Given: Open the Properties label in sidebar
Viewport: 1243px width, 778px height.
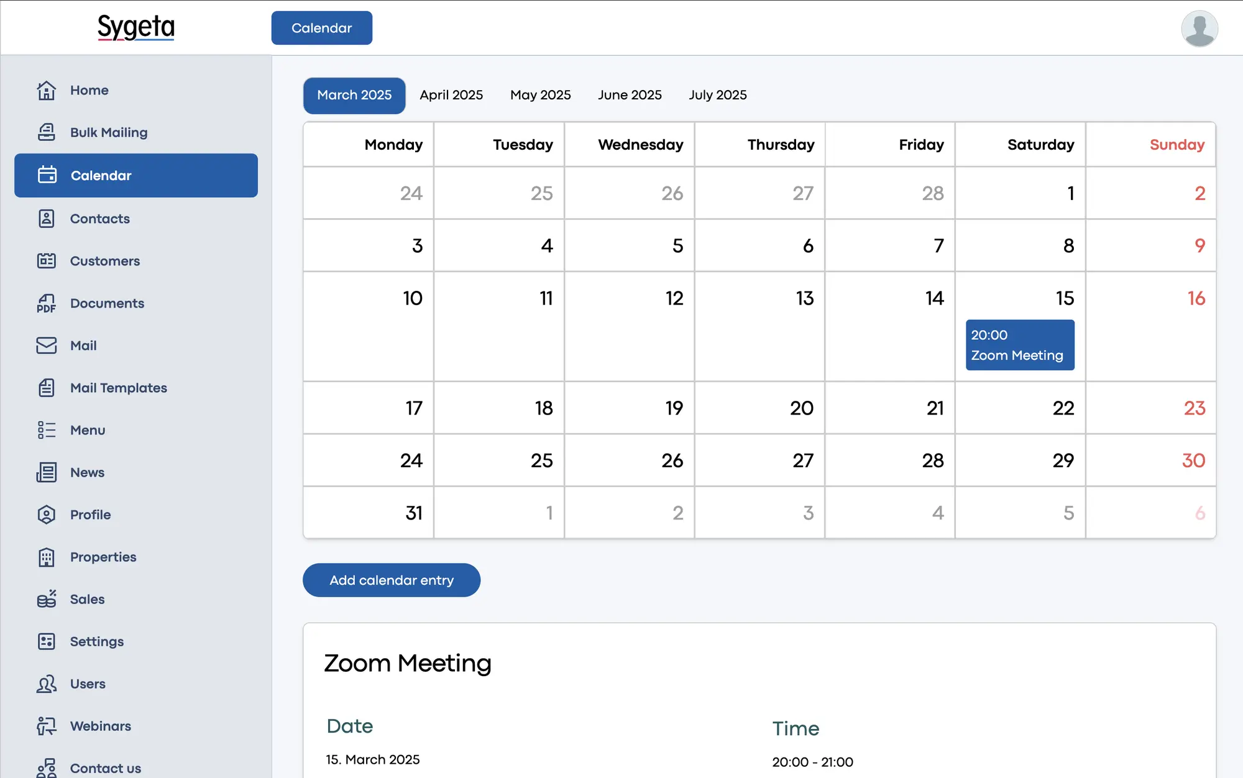Looking at the screenshot, I should coord(103,557).
